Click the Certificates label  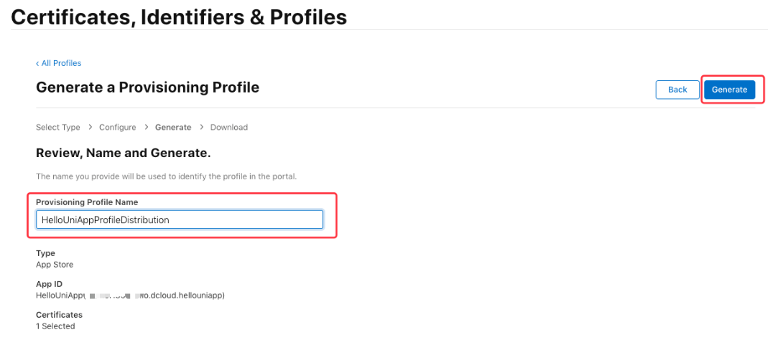pos(59,315)
